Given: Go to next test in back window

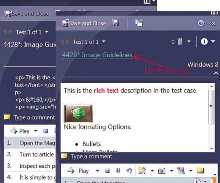Looking at the screenshot, I should point(11,32).
